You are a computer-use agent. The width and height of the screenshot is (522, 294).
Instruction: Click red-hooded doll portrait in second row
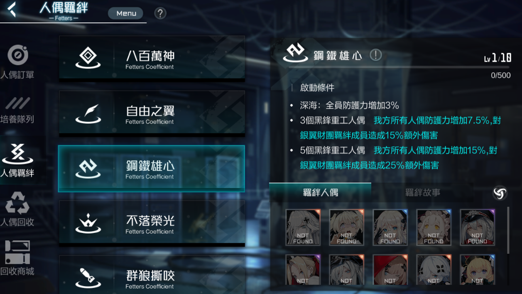[x=390, y=270]
